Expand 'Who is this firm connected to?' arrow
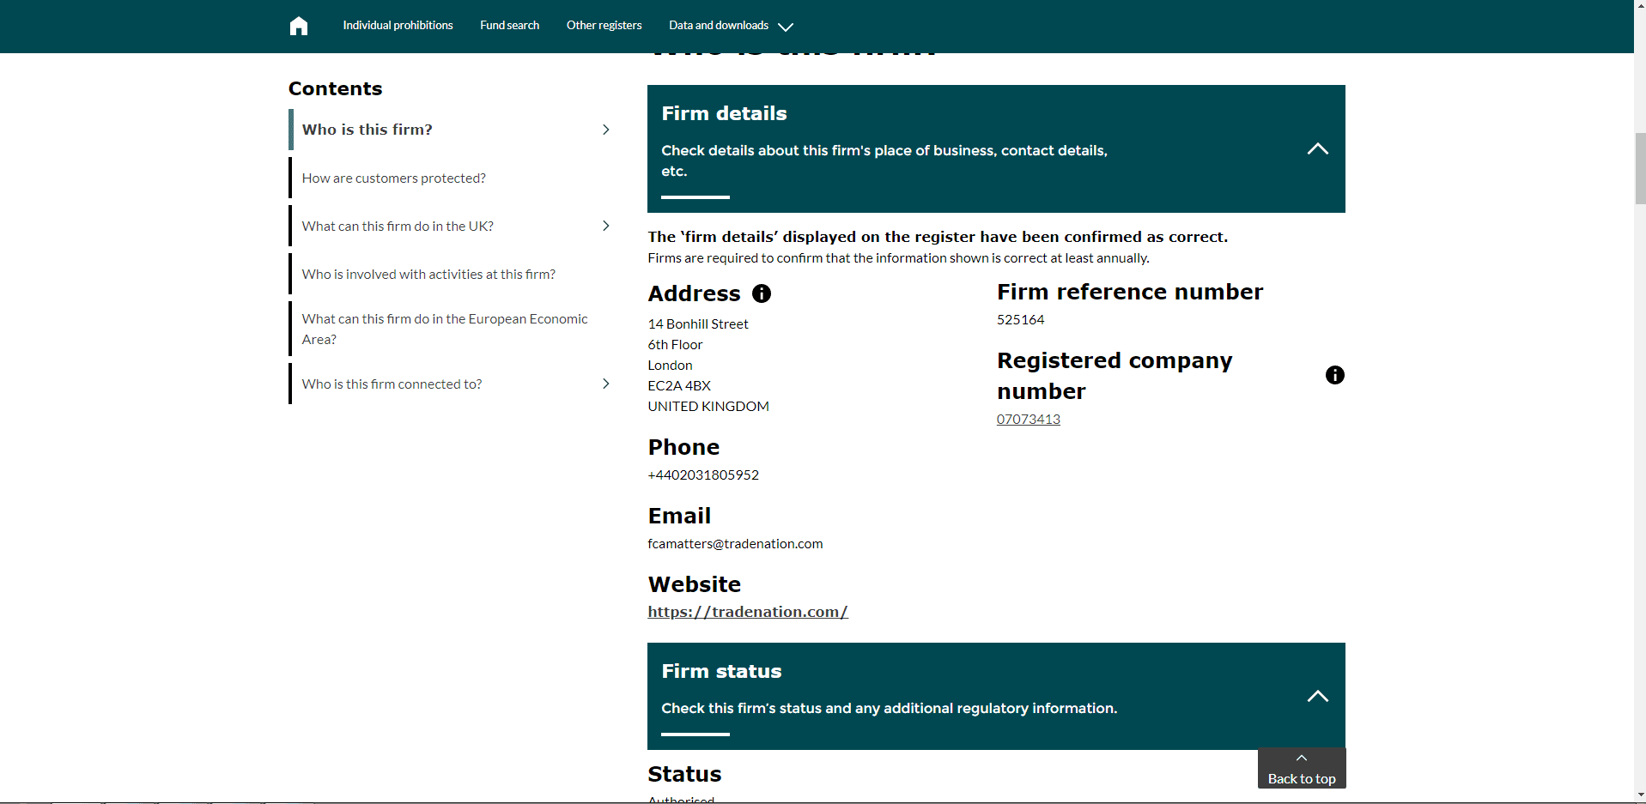 (605, 384)
